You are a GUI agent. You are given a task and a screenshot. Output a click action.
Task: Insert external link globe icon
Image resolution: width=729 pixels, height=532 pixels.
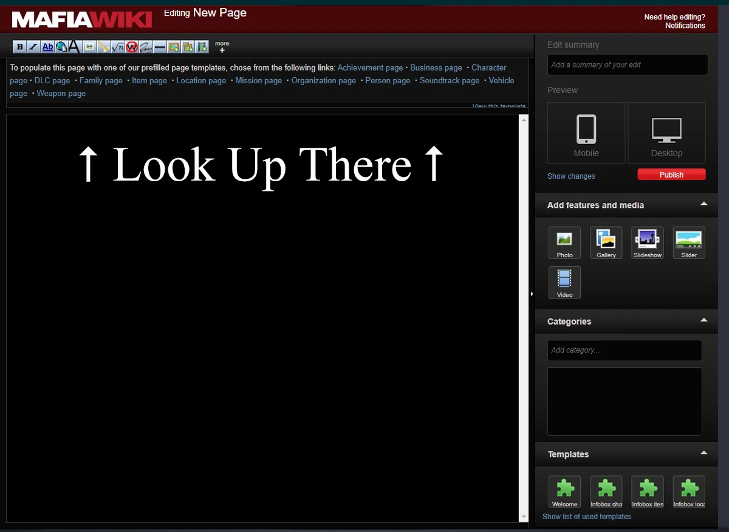pyautogui.click(x=61, y=47)
